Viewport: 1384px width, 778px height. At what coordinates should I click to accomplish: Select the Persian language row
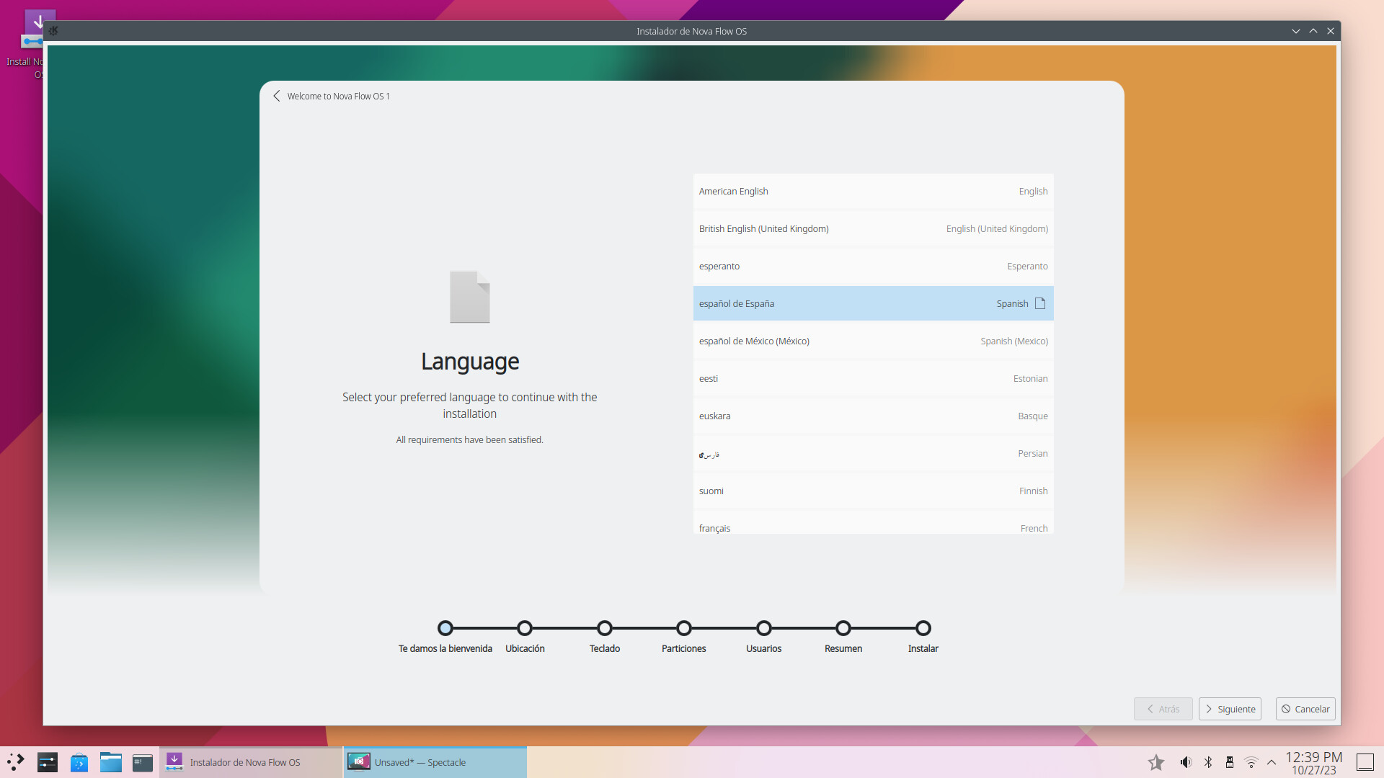pyautogui.click(x=873, y=453)
